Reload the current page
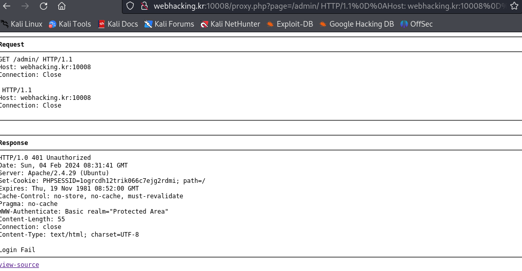Image resolution: width=522 pixels, height=271 pixels. point(43,6)
